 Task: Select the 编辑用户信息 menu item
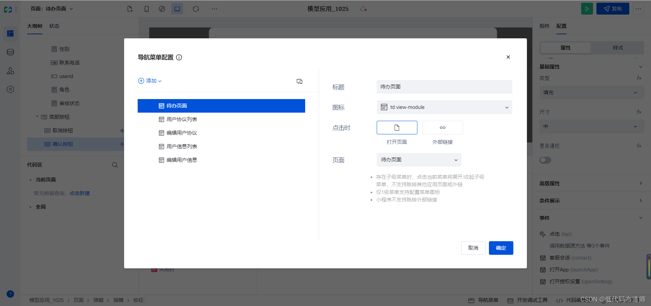click(221, 160)
